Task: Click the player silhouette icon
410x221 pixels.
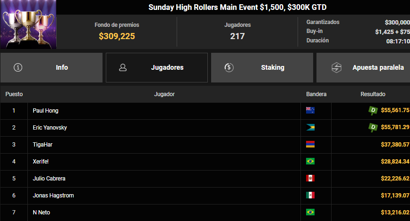Action: [123, 67]
